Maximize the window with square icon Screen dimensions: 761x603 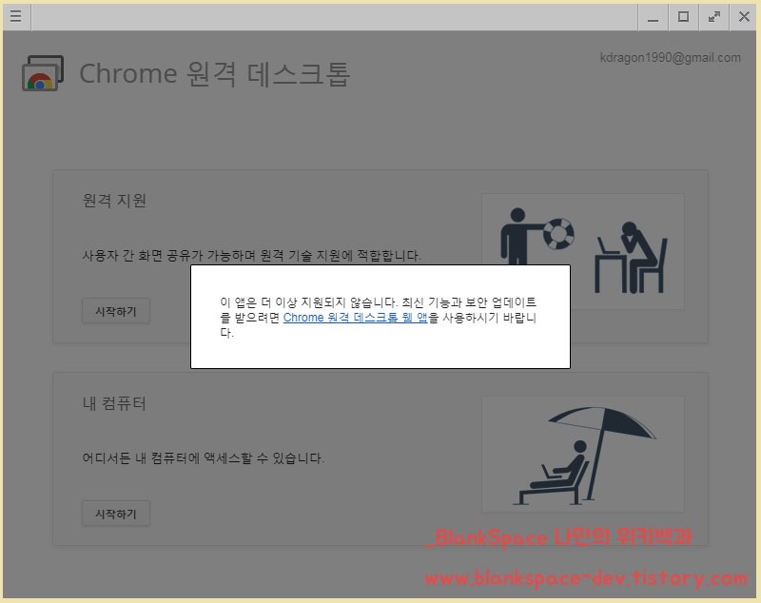point(683,17)
